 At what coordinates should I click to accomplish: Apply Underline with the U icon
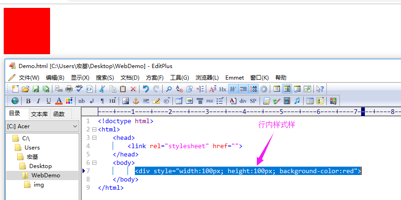pos(49,101)
